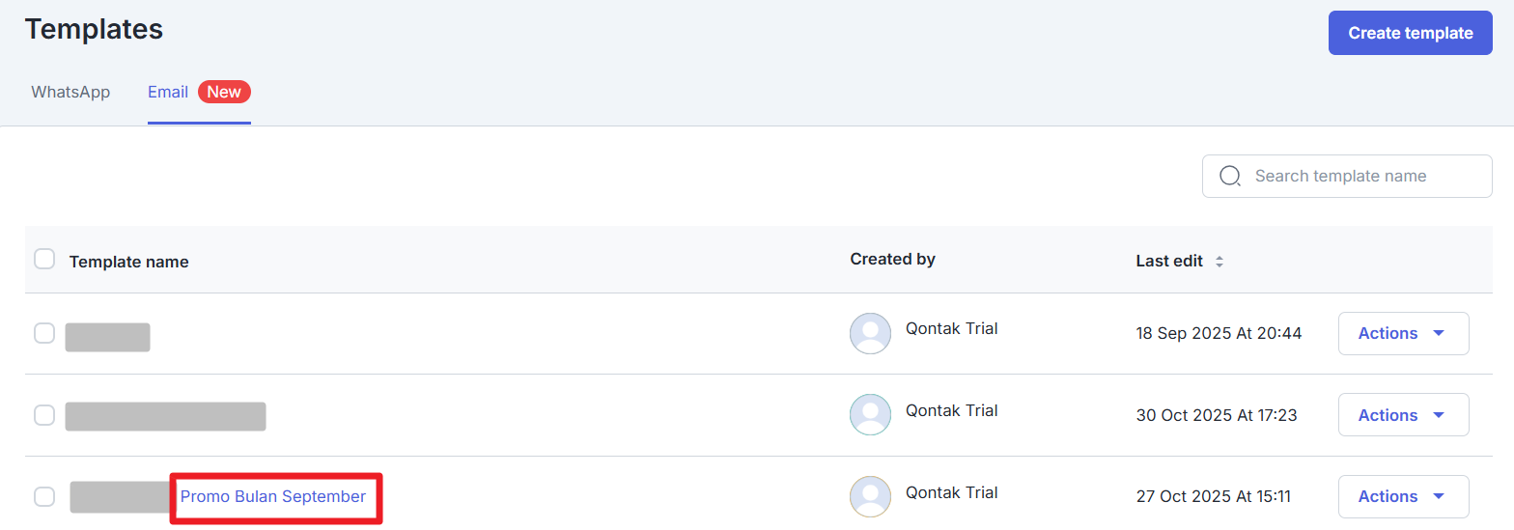Open the Promo Bulan September template link

coord(273,496)
